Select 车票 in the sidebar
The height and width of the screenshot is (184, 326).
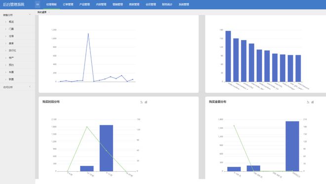pos(17,72)
